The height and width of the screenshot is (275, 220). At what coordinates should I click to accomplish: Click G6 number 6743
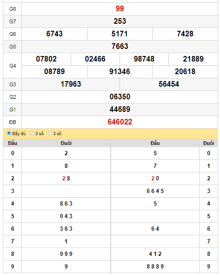point(54,34)
